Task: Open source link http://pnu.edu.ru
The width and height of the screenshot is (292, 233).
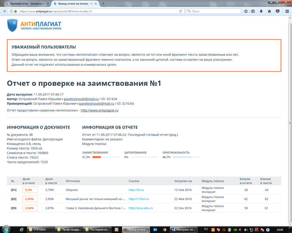Action: click(140, 208)
